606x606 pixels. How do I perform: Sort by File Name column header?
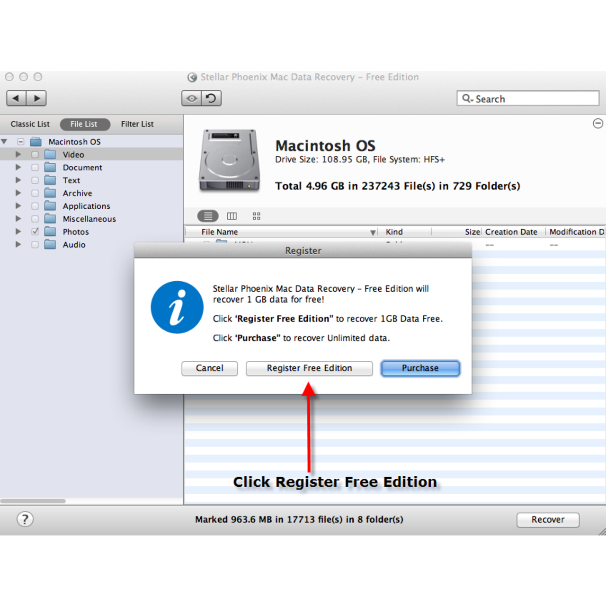pyautogui.click(x=281, y=232)
